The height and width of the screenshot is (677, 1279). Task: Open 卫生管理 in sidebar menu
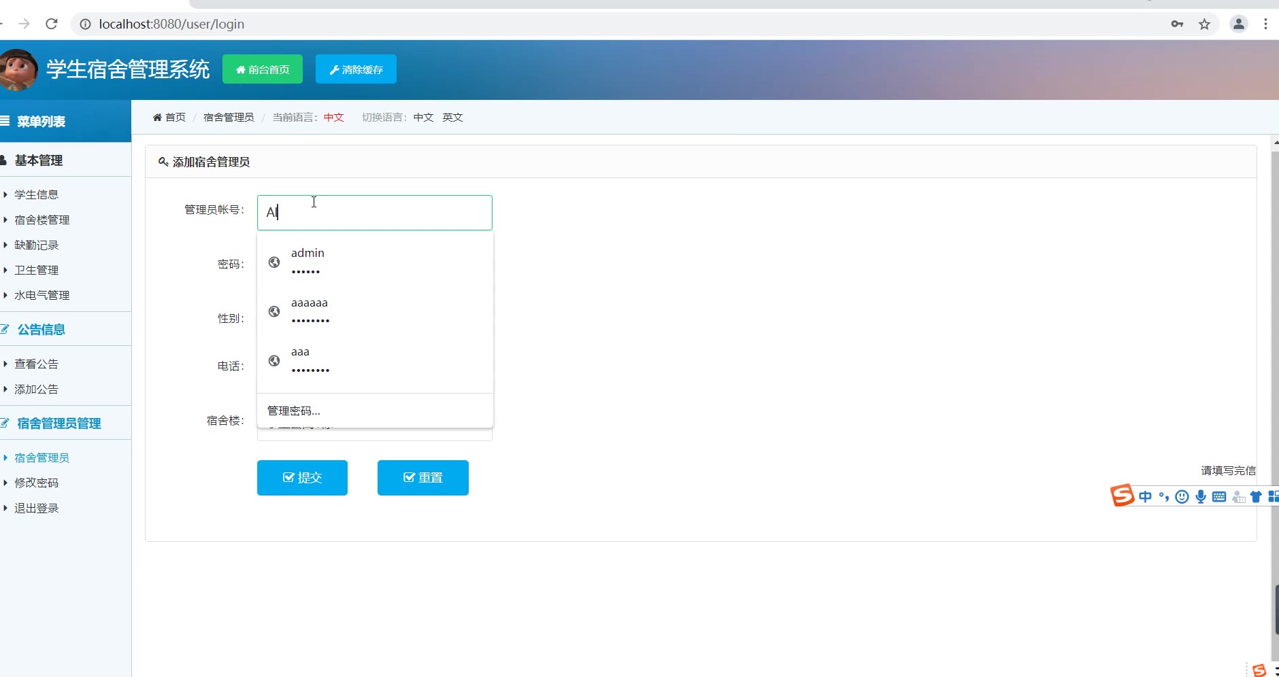coord(37,271)
